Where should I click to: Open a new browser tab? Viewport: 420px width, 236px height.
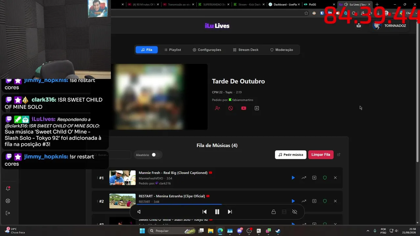coord(377,5)
